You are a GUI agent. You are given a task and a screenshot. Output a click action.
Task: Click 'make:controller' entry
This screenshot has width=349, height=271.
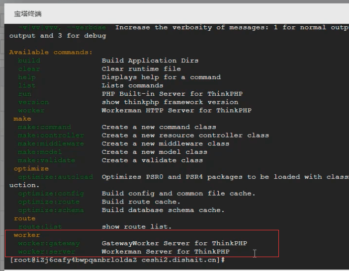(51, 135)
